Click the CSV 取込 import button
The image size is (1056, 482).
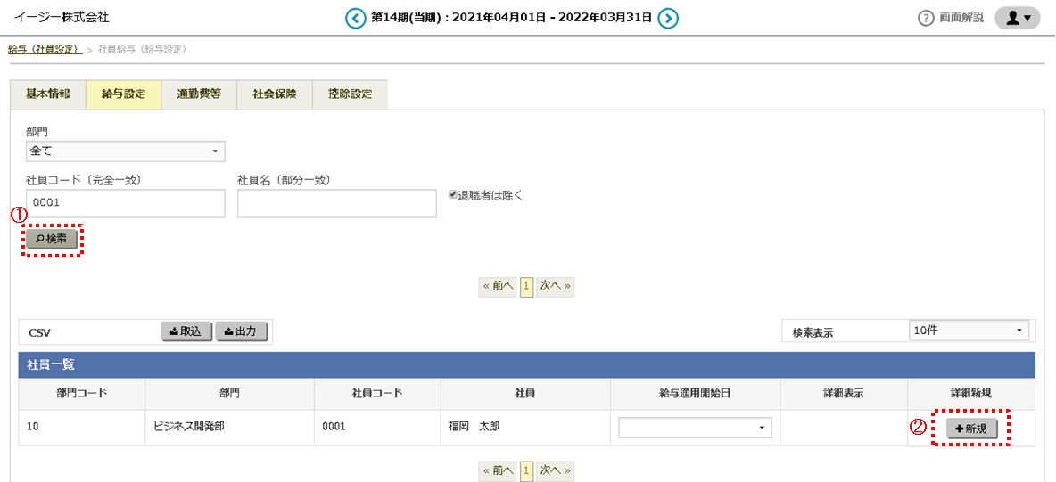186,331
